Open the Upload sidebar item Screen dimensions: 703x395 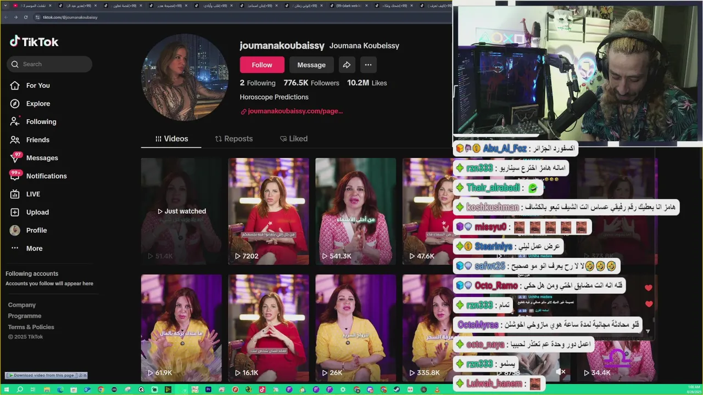coord(30,212)
